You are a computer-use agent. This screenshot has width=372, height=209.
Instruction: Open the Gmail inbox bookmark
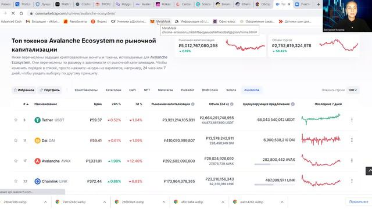coord(42,21)
